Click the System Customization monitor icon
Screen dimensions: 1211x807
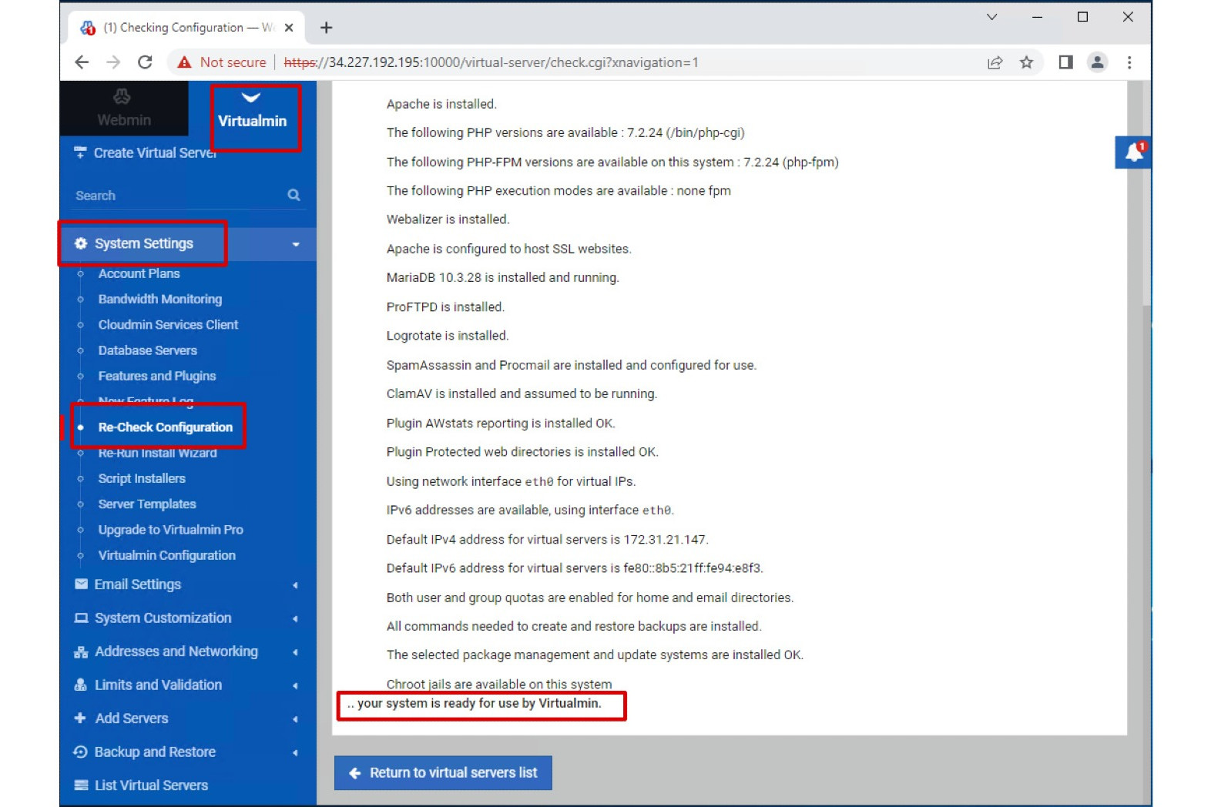click(81, 618)
